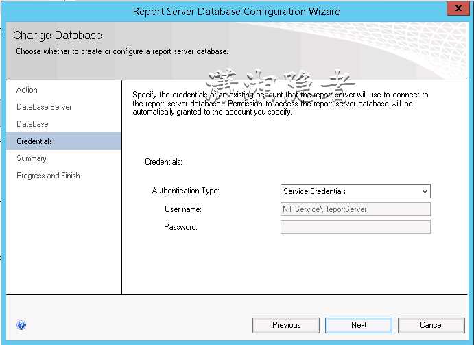
Task: Go to the Database Server step
Action: (44, 107)
